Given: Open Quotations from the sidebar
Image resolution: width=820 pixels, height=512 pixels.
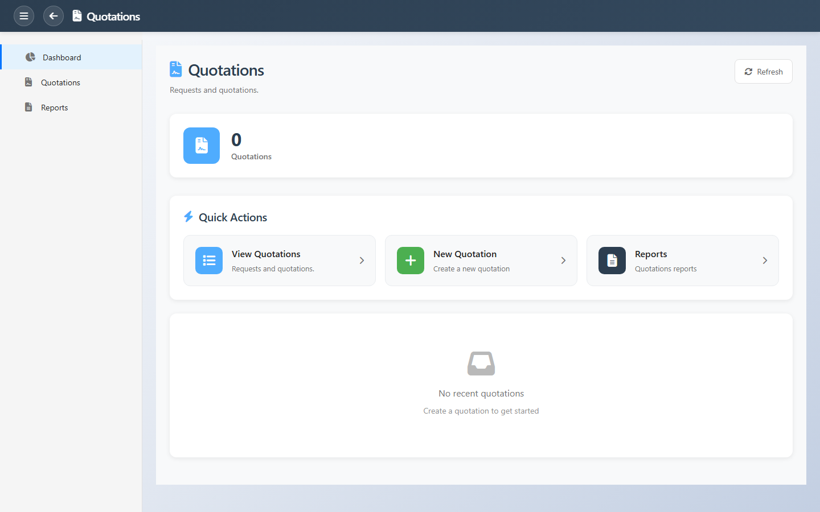Looking at the screenshot, I should click(60, 82).
